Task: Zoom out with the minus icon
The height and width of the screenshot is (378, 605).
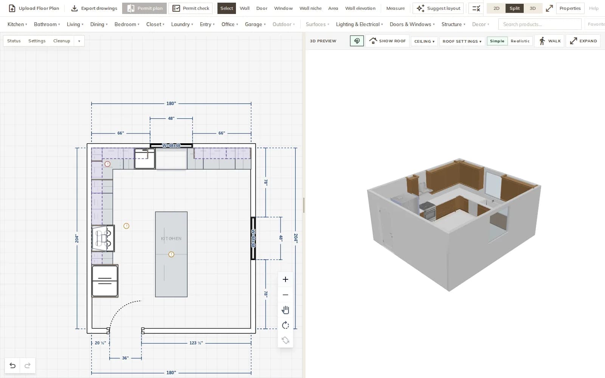Action: coord(285,295)
